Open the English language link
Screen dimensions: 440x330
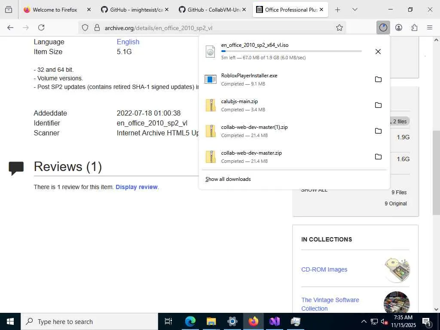click(x=128, y=42)
